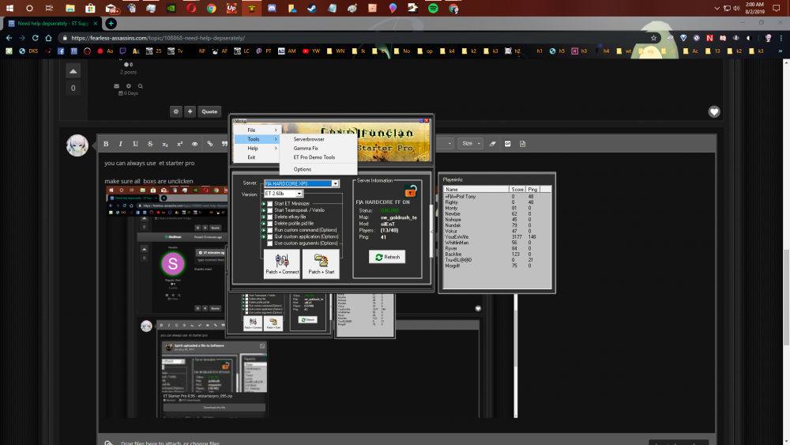Screen dimensions: 790x445
Task: Open Options from the Tools submenu
Action: click(x=318, y=169)
